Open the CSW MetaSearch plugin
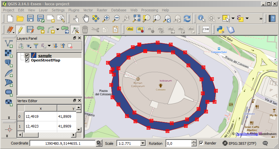The height and width of the screenshot is (149, 279). pyautogui.click(x=206, y=29)
